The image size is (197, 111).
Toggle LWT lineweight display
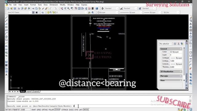(81, 110)
